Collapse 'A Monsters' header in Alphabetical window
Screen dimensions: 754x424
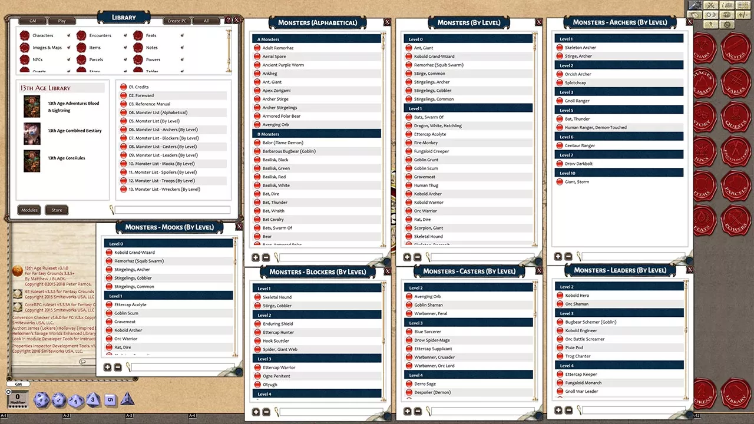click(317, 39)
